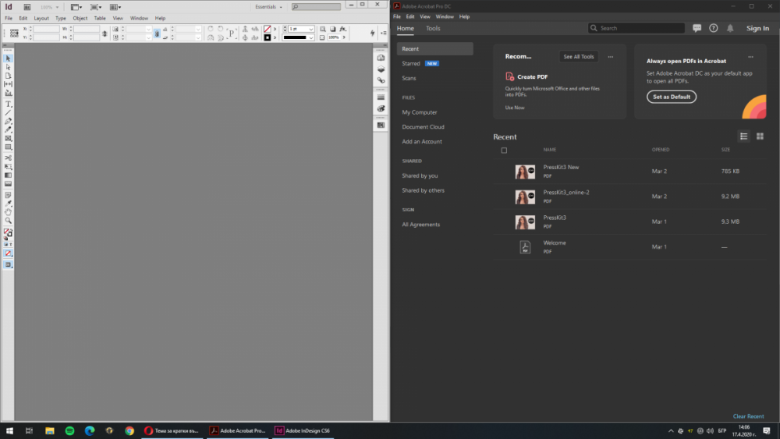The image size is (780, 439).
Task: Click the stroke color swatch in control panel
Action: click(268, 29)
